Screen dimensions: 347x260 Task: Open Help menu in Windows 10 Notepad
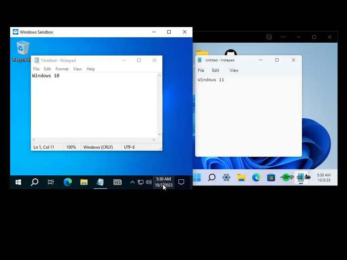click(x=90, y=69)
